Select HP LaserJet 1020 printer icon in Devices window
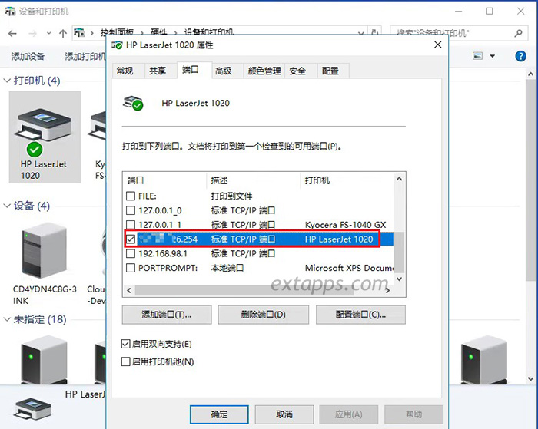 coord(45,137)
